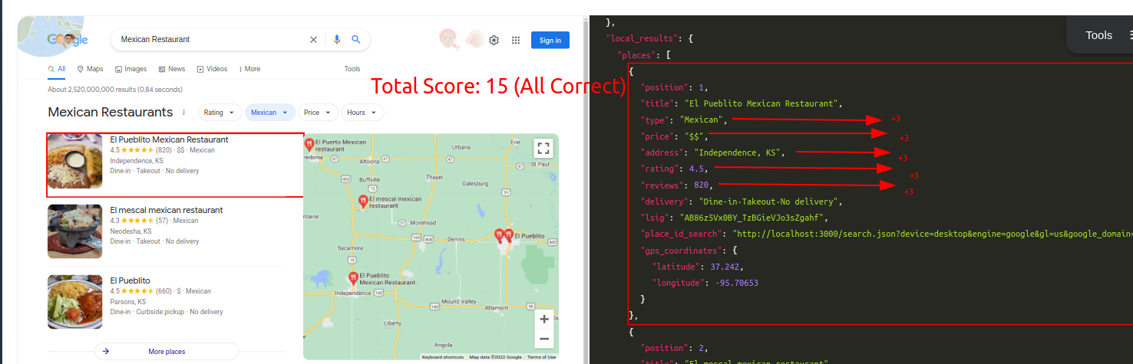
Task: Open the Price filter dropdown
Action: click(x=318, y=113)
